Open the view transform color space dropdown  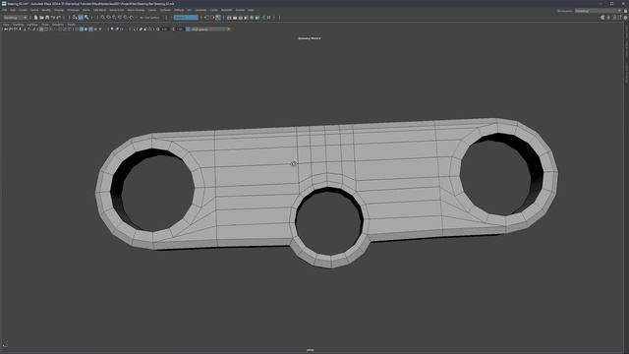pyautogui.click(x=210, y=29)
